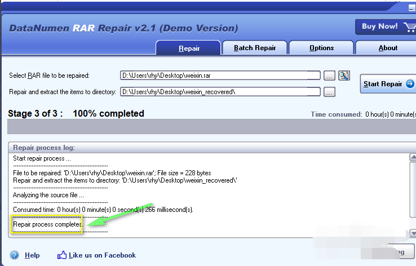
Task: Browse for the output recovery directory
Action: click(329, 91)
